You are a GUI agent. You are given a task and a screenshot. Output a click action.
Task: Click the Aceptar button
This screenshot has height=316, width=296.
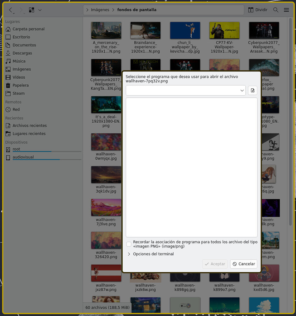click(x=215, y=264)
